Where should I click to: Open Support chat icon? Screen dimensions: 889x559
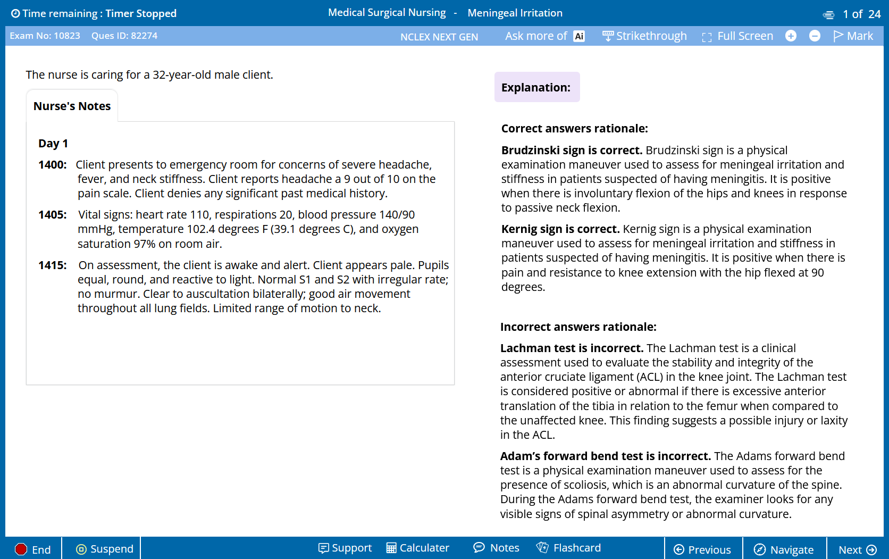(323, 548)
